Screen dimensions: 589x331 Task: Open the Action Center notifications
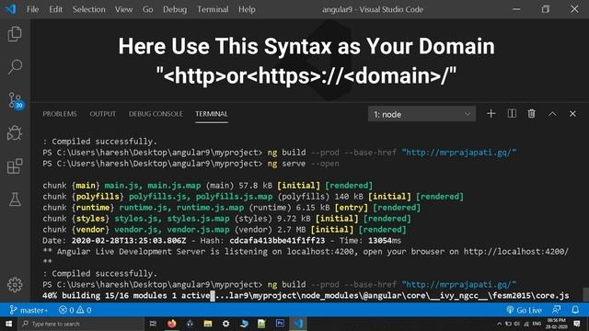tap(577, 324)
